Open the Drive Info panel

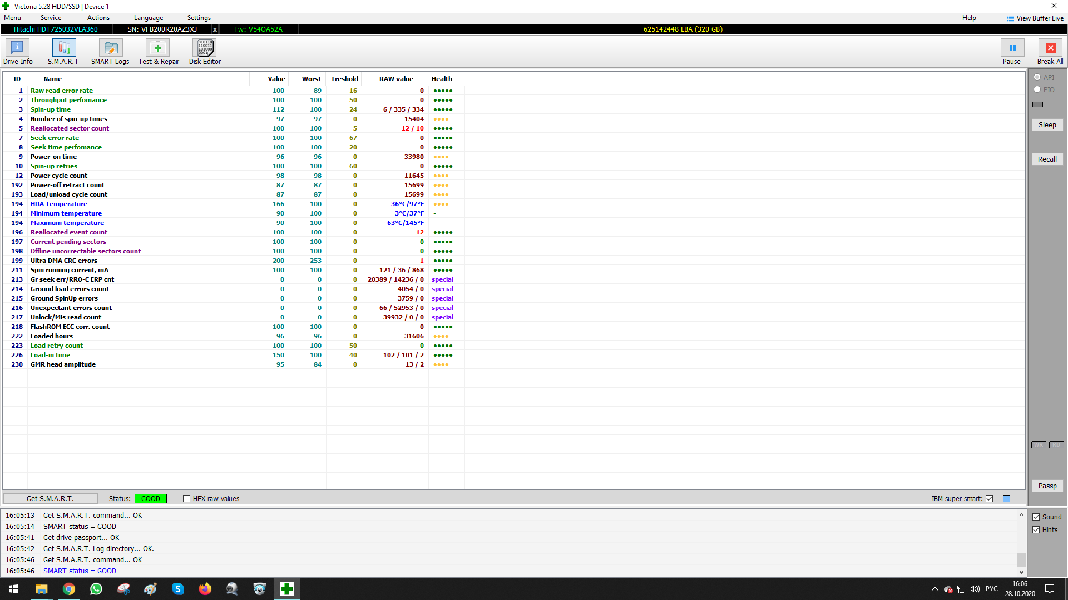17,48
